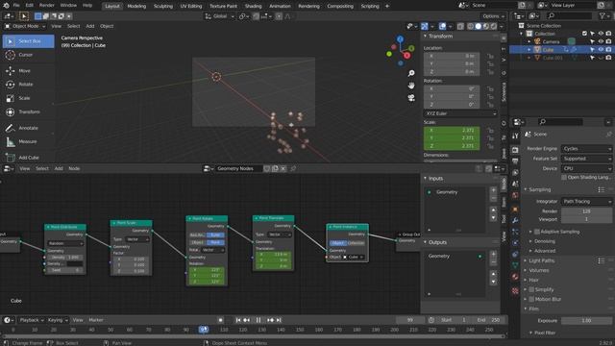615x346 pixels.
Task: Open the timeline Marker menu
Action: [x=96, y=320]
